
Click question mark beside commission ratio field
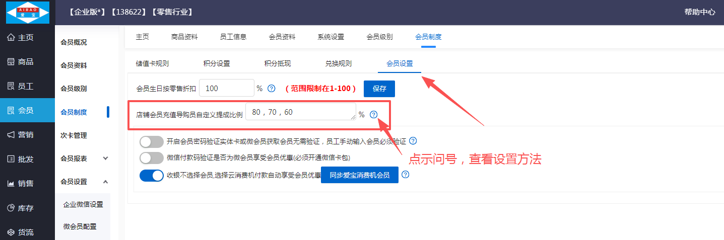coord(373,115)
